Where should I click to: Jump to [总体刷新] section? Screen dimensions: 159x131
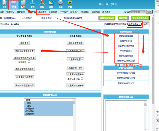pos(27,18)
